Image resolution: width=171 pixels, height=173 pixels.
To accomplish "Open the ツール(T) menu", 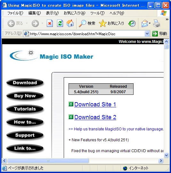I will click(97, 13).
